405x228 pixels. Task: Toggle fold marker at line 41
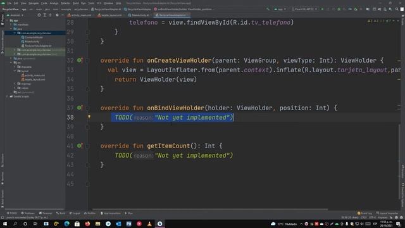pos(87,146)
